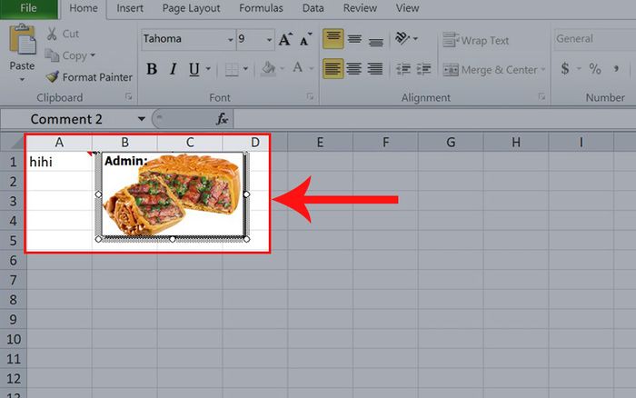Shrink font size with smaller A icon

coord(306,39)
